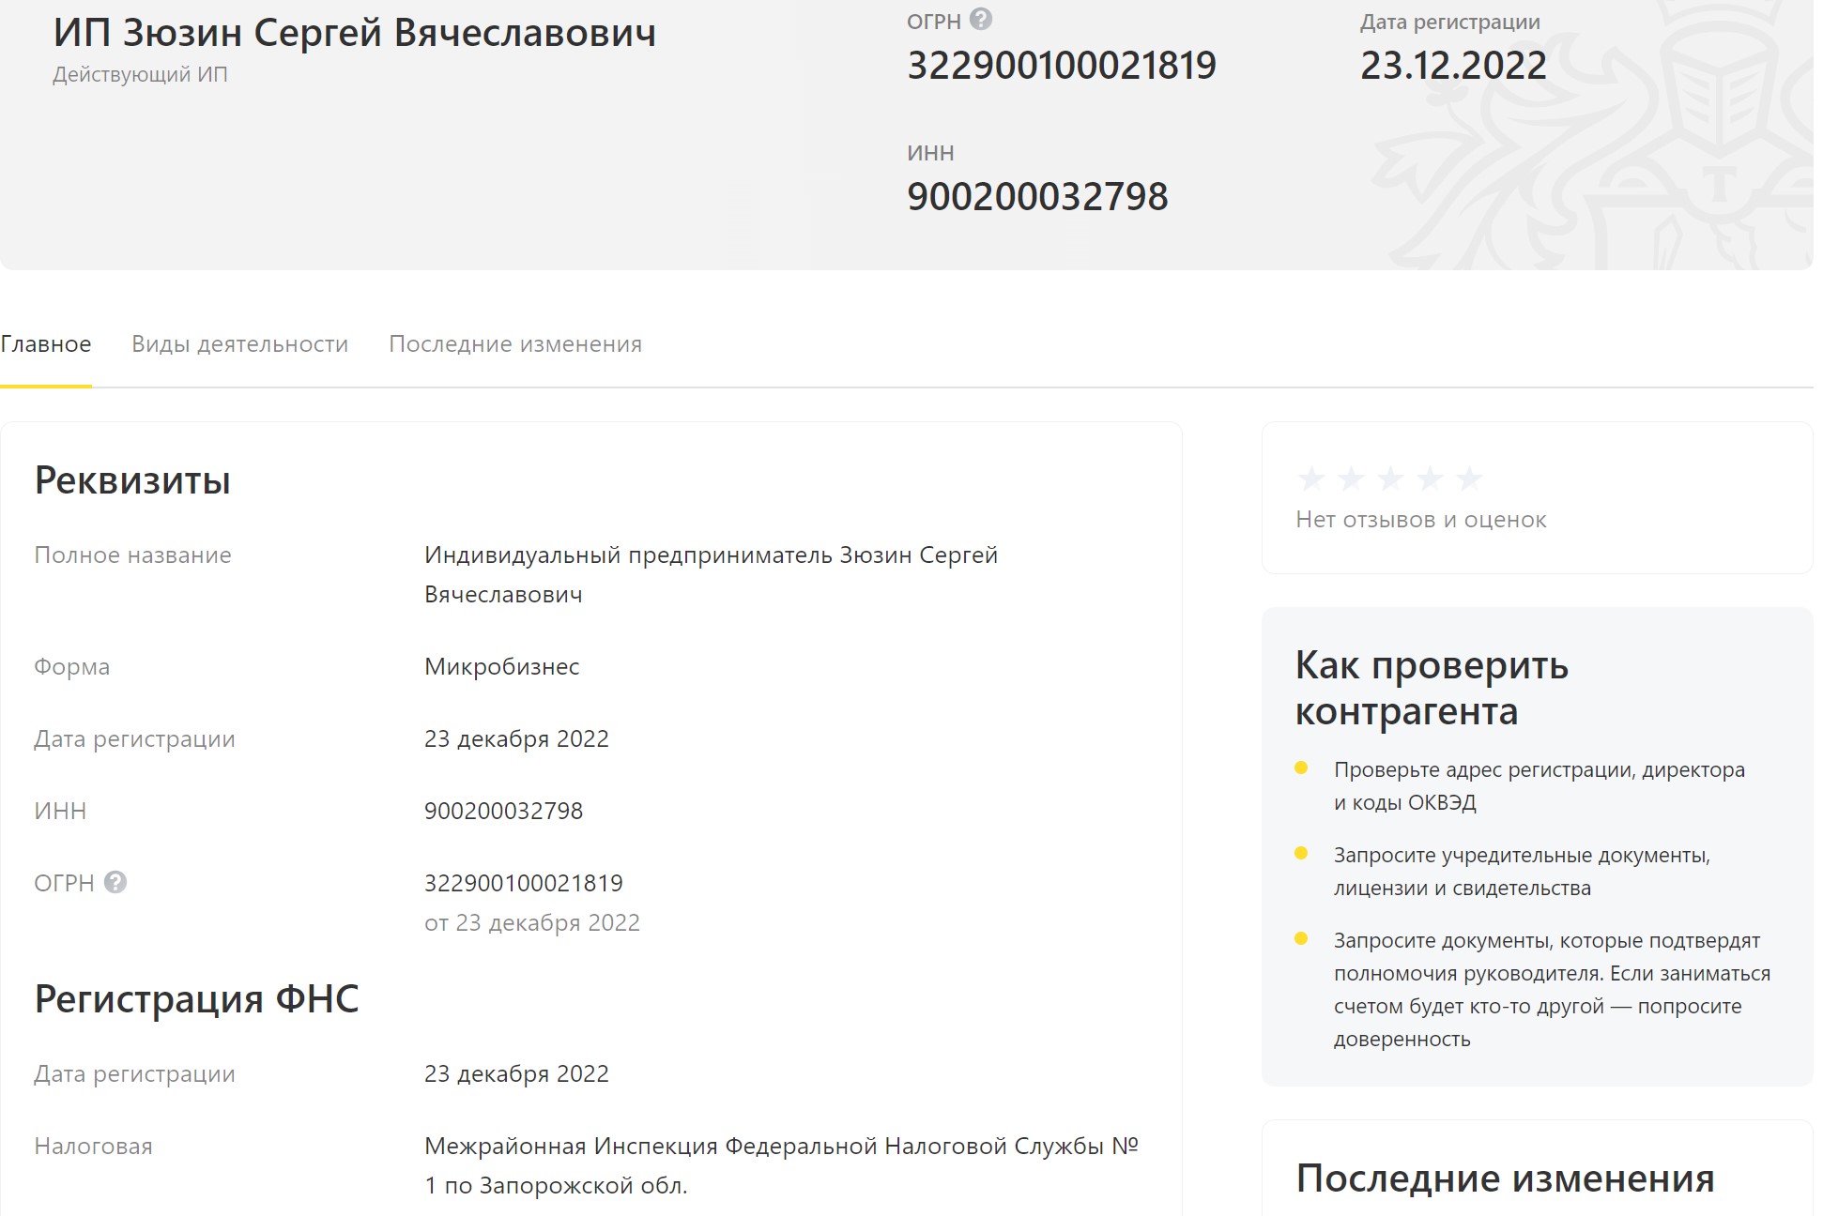This screenshot has width=1823, height=1216.
Task: Click the Последние изменения card heading at bottom right
Action: pos(1505,1178)
